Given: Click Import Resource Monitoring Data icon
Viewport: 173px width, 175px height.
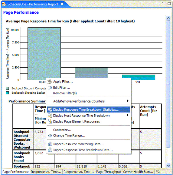Looking at the screenshot, I should point(50,144).
